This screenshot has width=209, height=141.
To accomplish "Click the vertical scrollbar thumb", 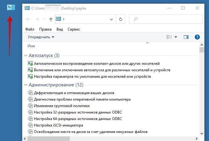I will coord(202,50).
